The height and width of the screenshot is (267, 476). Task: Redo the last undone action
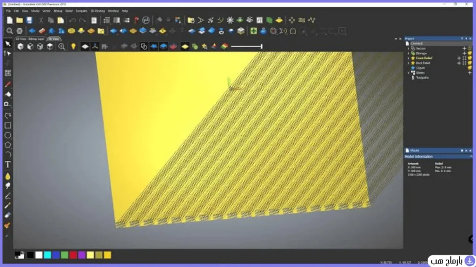pyautogui.click(x=82, y=20)
